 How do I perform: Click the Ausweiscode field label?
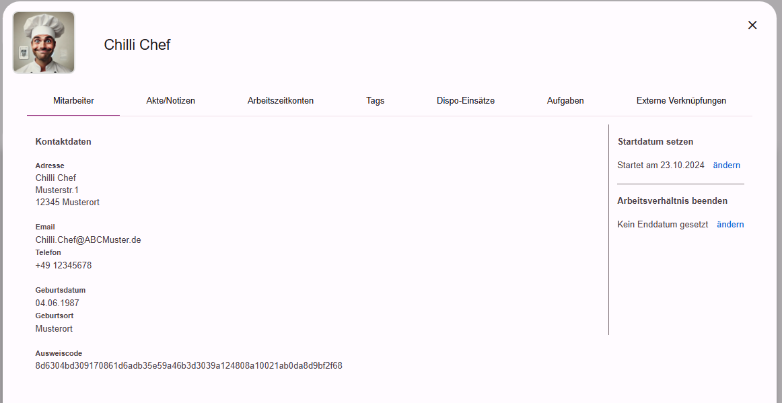(x=59, y=353)
